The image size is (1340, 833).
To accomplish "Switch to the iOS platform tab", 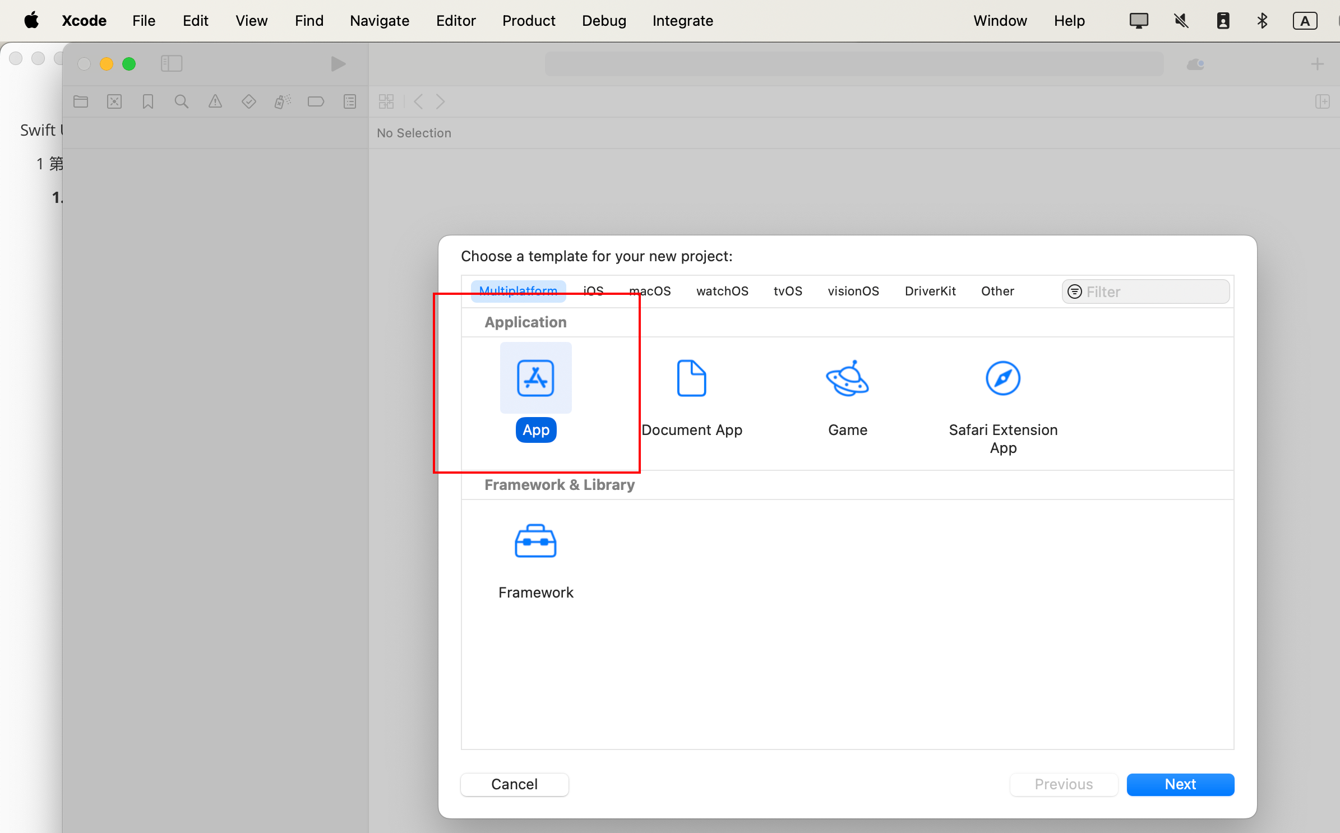I will coord(593,291).
